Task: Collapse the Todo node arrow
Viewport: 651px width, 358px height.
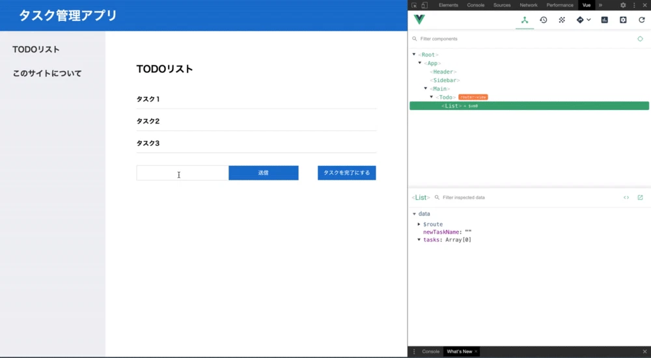Action: coord(432,97)
